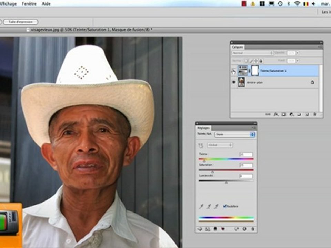Switch panel to expanded view icon
The height and width of the screenshot is (248, 331).
pos(208,229)
